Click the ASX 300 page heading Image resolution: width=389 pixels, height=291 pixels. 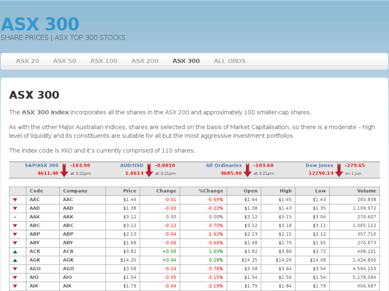pyautogui.click(x=34, y=95)
